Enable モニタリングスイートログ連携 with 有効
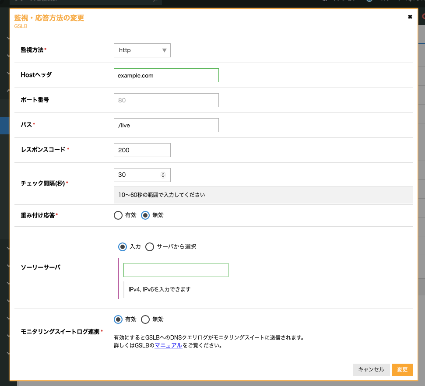The image size is (425, 386). 118,319
